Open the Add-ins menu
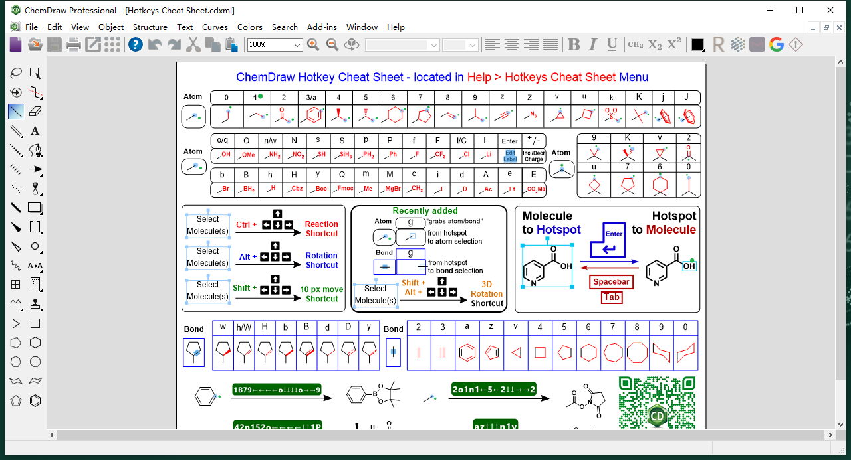 pyautogui.click(x=322, y=27)
